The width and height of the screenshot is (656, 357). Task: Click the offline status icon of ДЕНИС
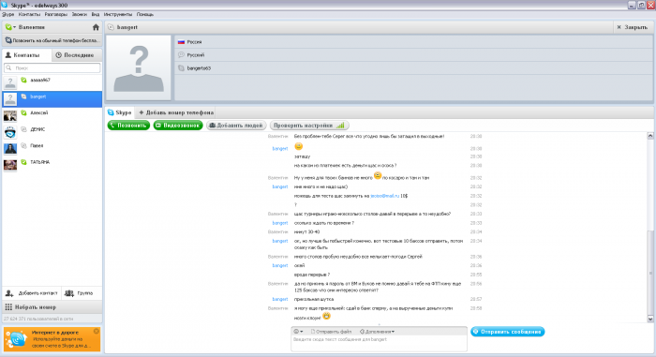23,129
